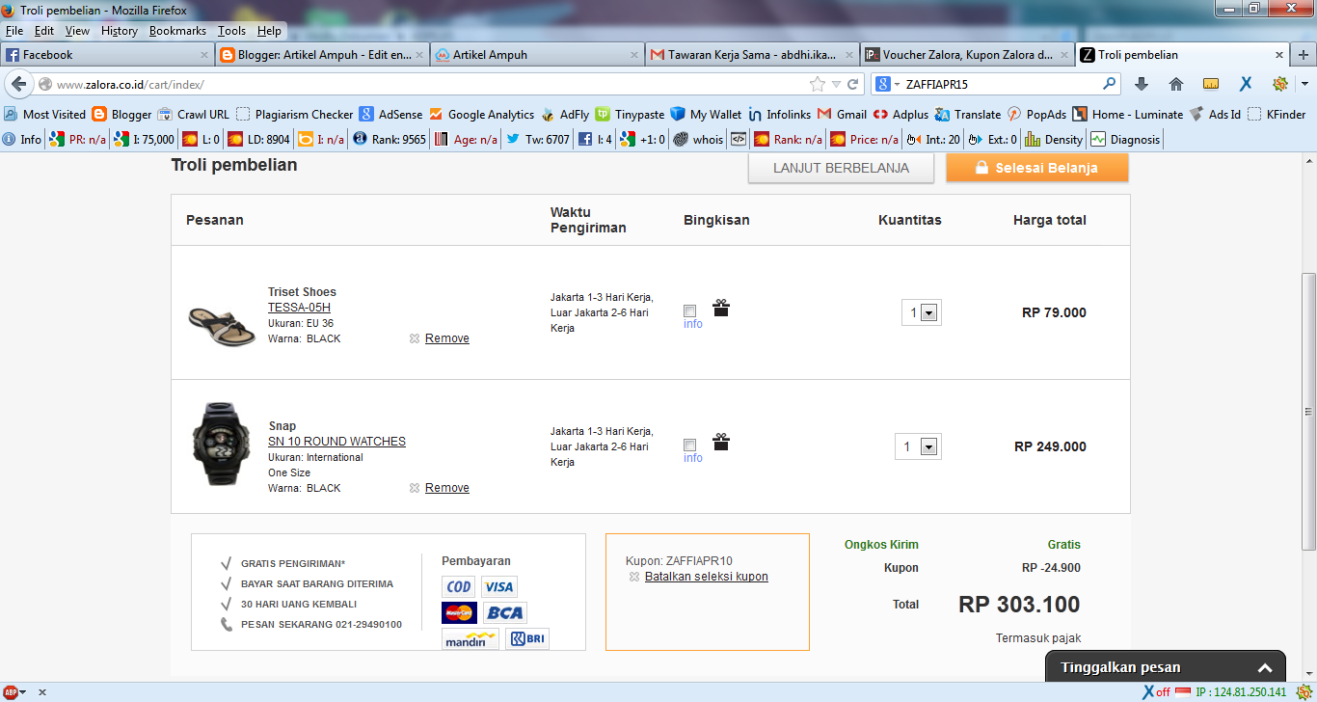Click the Snap watch thumbnail

[x=223, y=444]
